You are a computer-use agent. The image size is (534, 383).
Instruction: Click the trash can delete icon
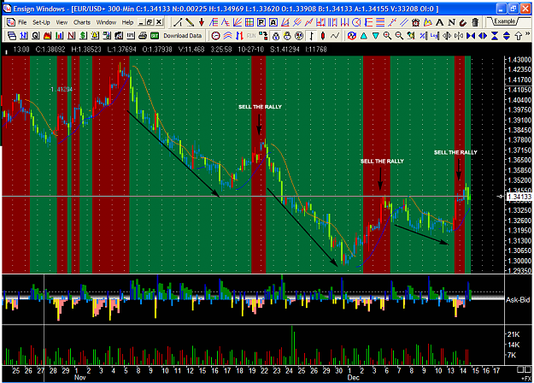click(475, 23)
